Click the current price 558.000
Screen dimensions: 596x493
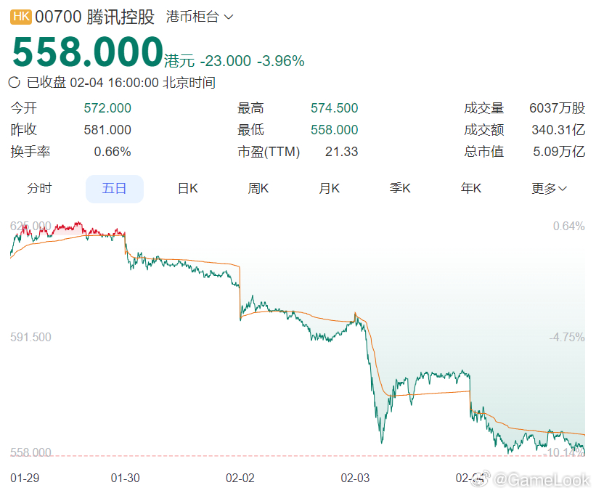(x=88, y=52)
